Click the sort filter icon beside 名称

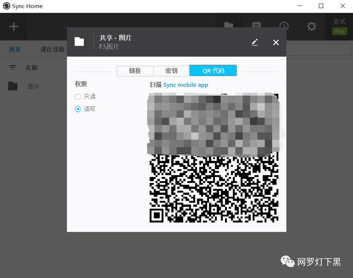click(x=13, y=68)
